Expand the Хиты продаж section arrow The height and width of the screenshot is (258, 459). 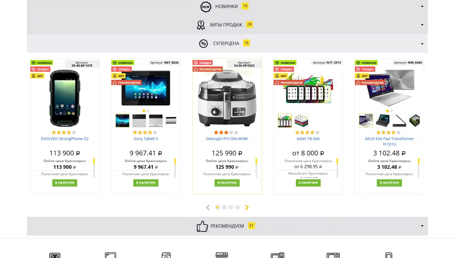point(422,25)
